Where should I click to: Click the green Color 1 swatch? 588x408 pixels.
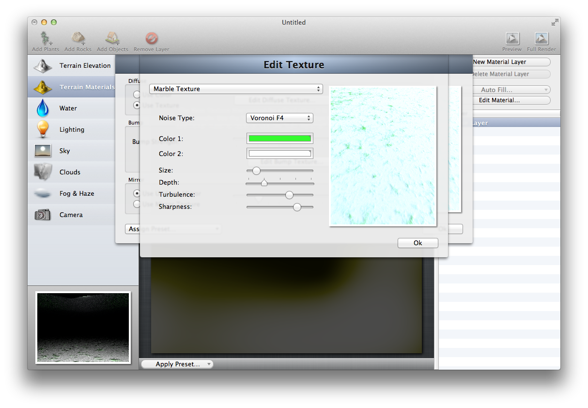280,139
